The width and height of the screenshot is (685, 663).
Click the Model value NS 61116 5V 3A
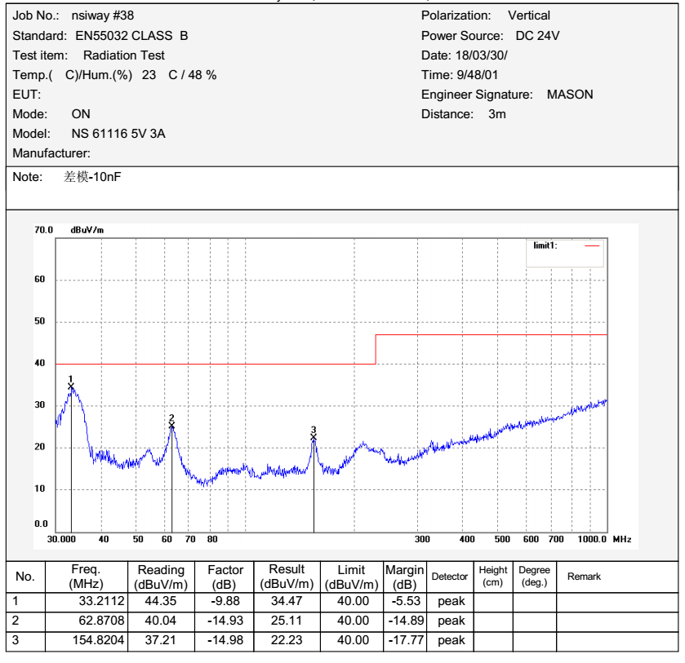118,133
